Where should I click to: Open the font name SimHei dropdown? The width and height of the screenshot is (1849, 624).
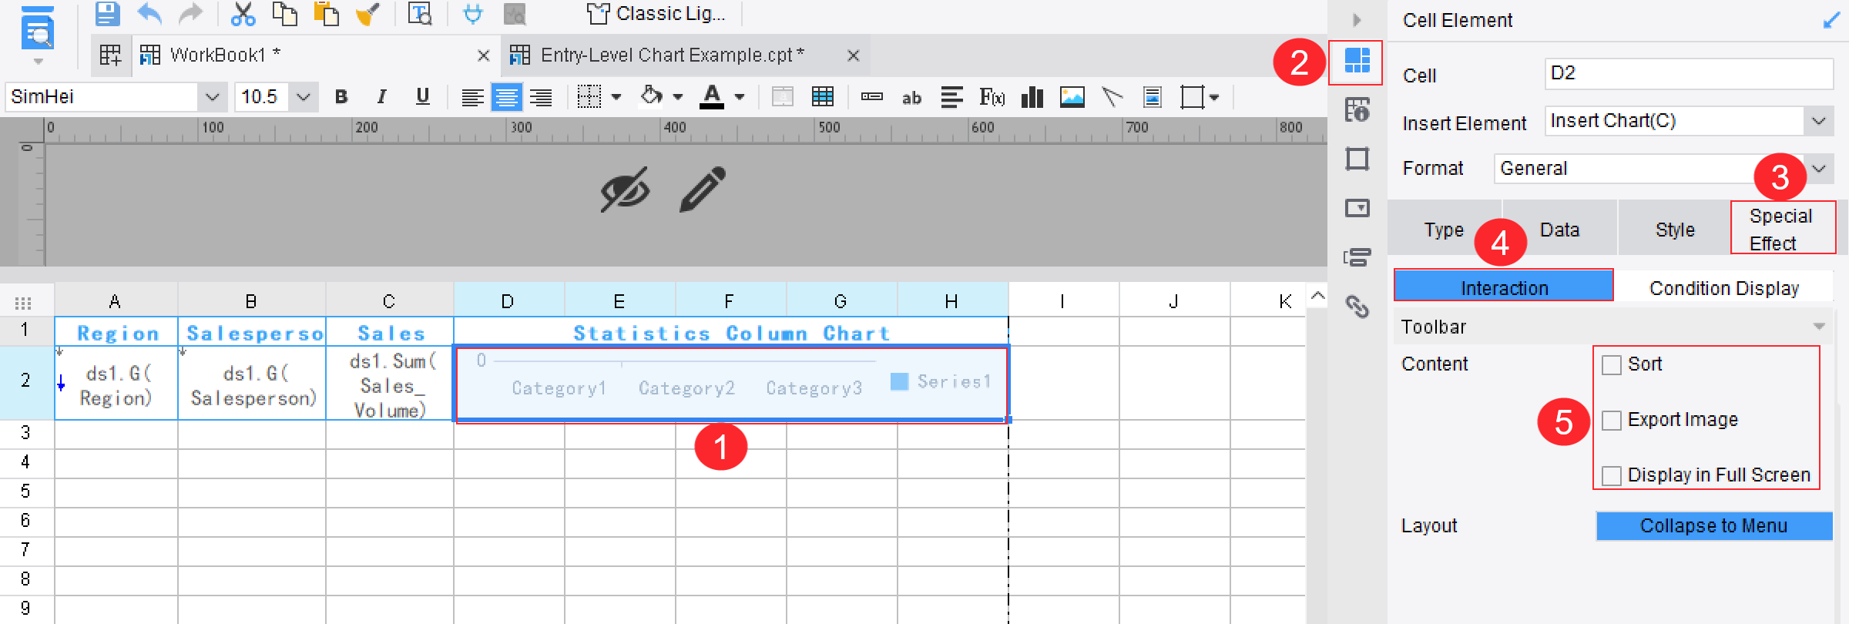pos(212,97)
